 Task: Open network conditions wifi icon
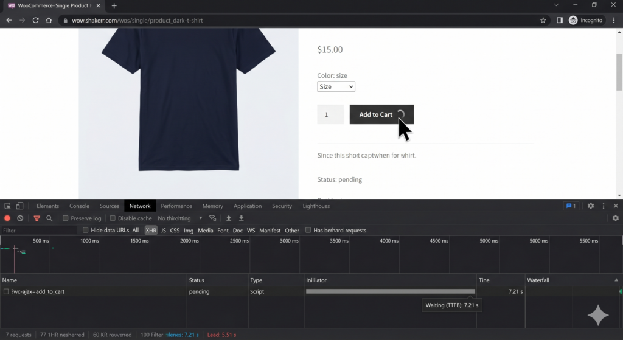pos(212,218)
